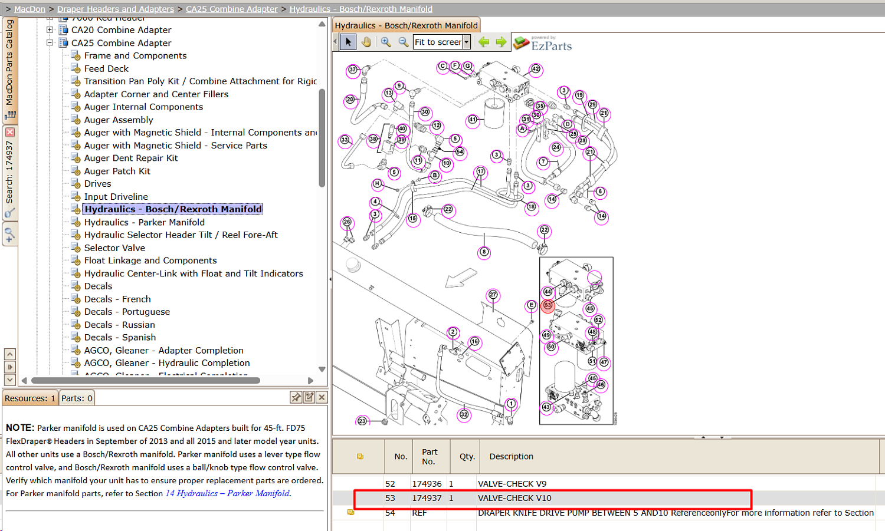
Task: Close the resources panel
Action: [x=322, y=398]
